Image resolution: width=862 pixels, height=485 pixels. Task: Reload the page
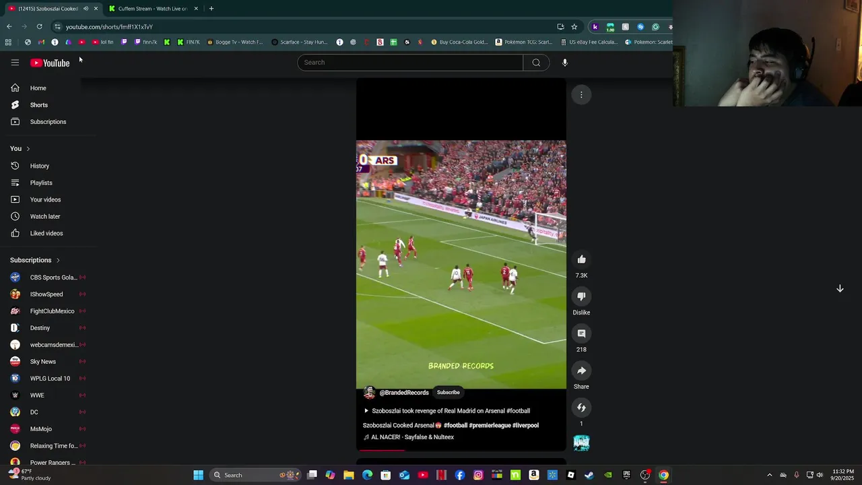39,27
